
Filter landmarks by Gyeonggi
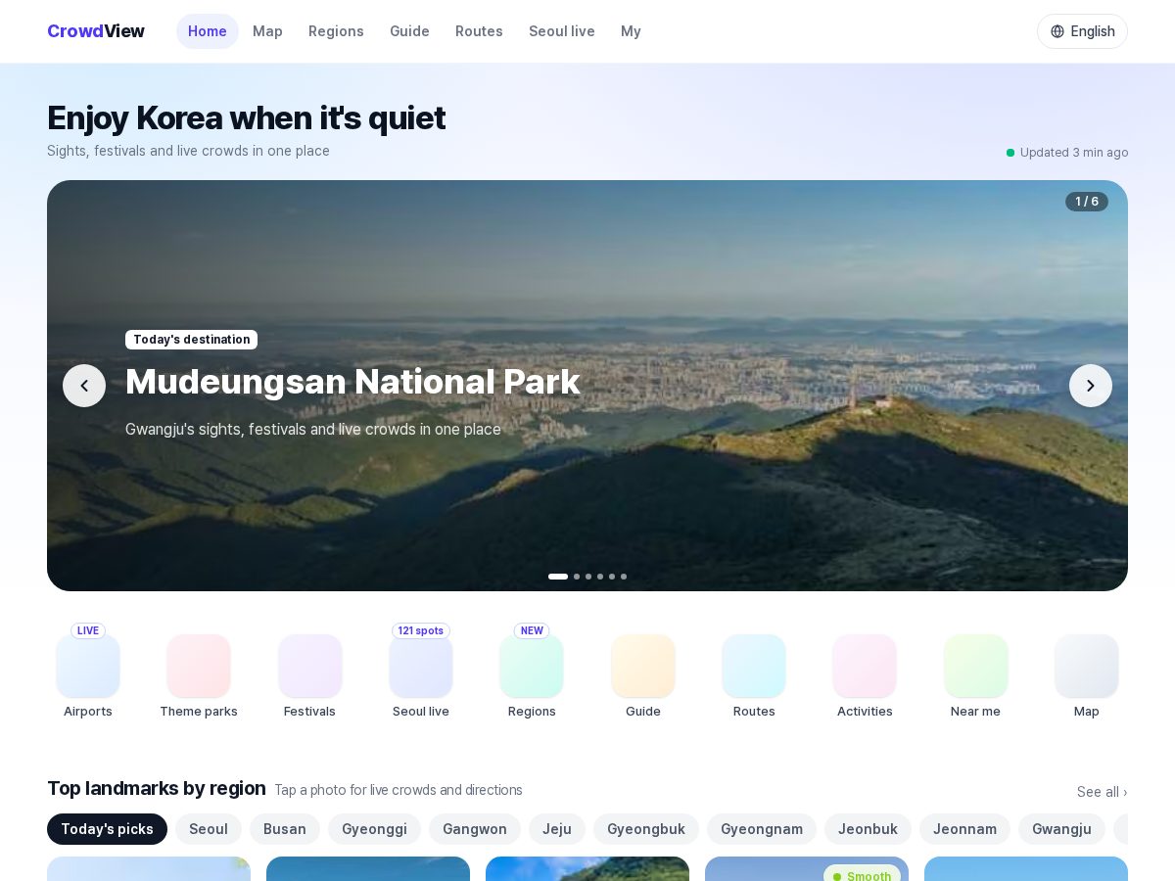coord(374,829)
